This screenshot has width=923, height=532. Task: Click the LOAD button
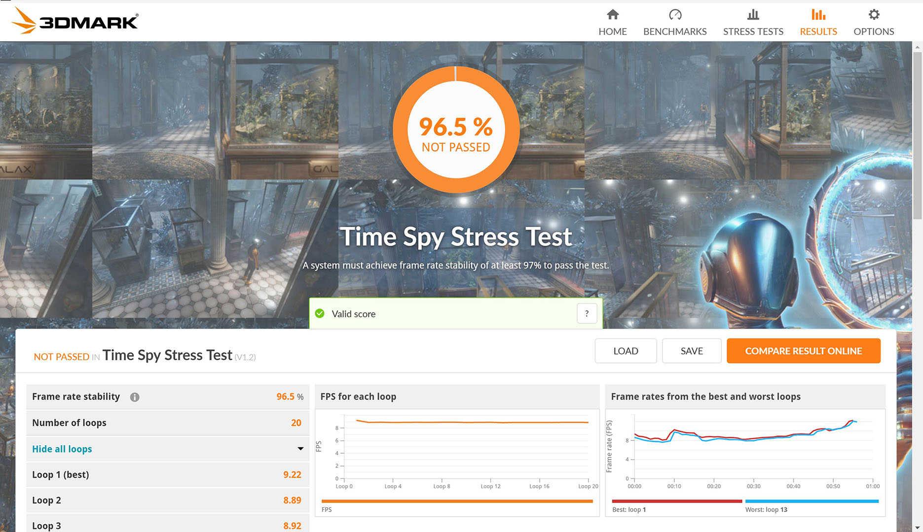tap(626, 351)
